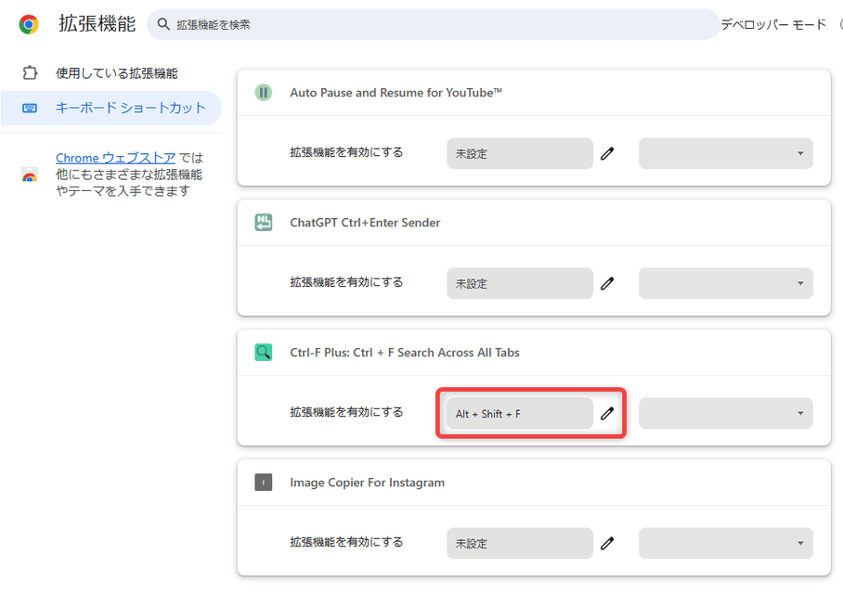Click the search magnifier icon

pyautogui.click(x=163, y=24)
